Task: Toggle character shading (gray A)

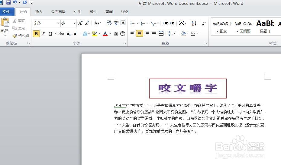Action: point(116,33)
